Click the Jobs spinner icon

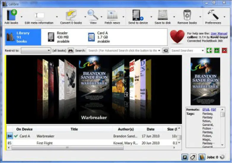tap(223, 157)
